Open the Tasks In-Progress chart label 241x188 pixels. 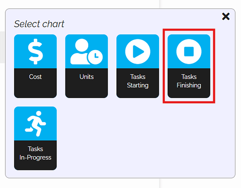35,153
